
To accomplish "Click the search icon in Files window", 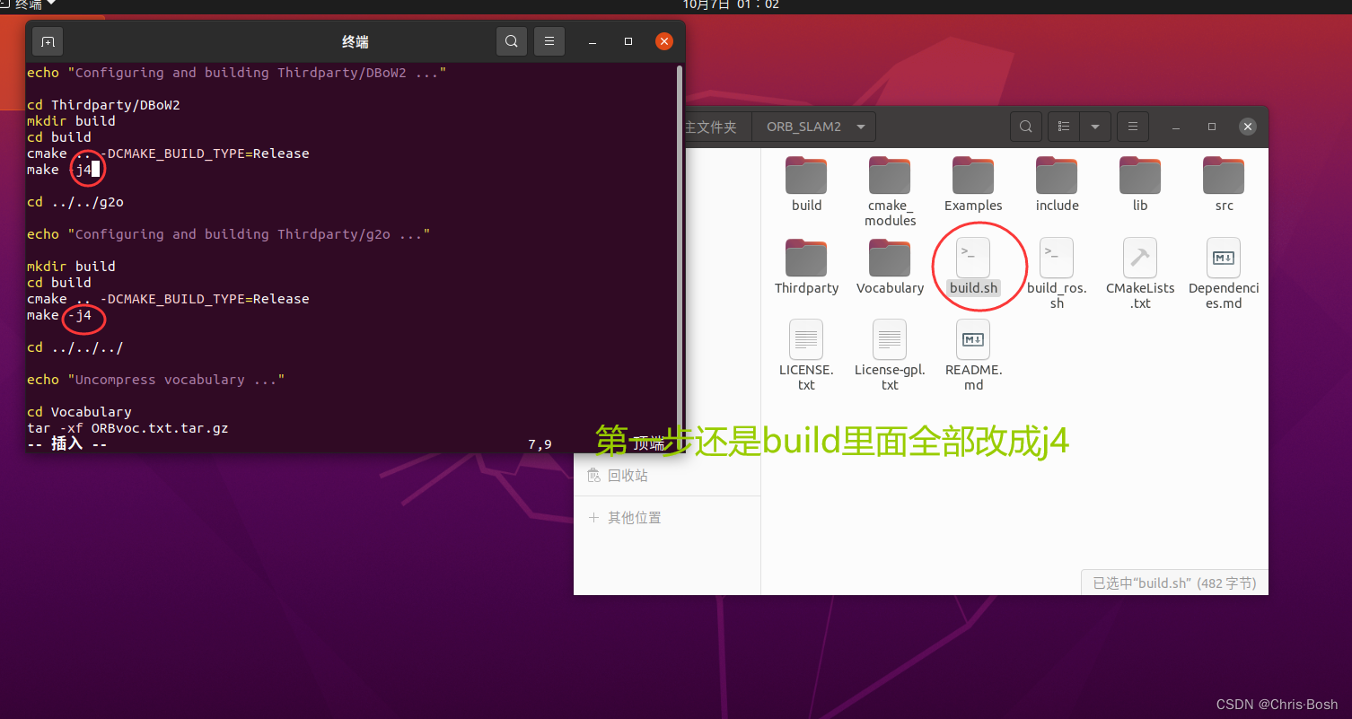I will 1026,127.
